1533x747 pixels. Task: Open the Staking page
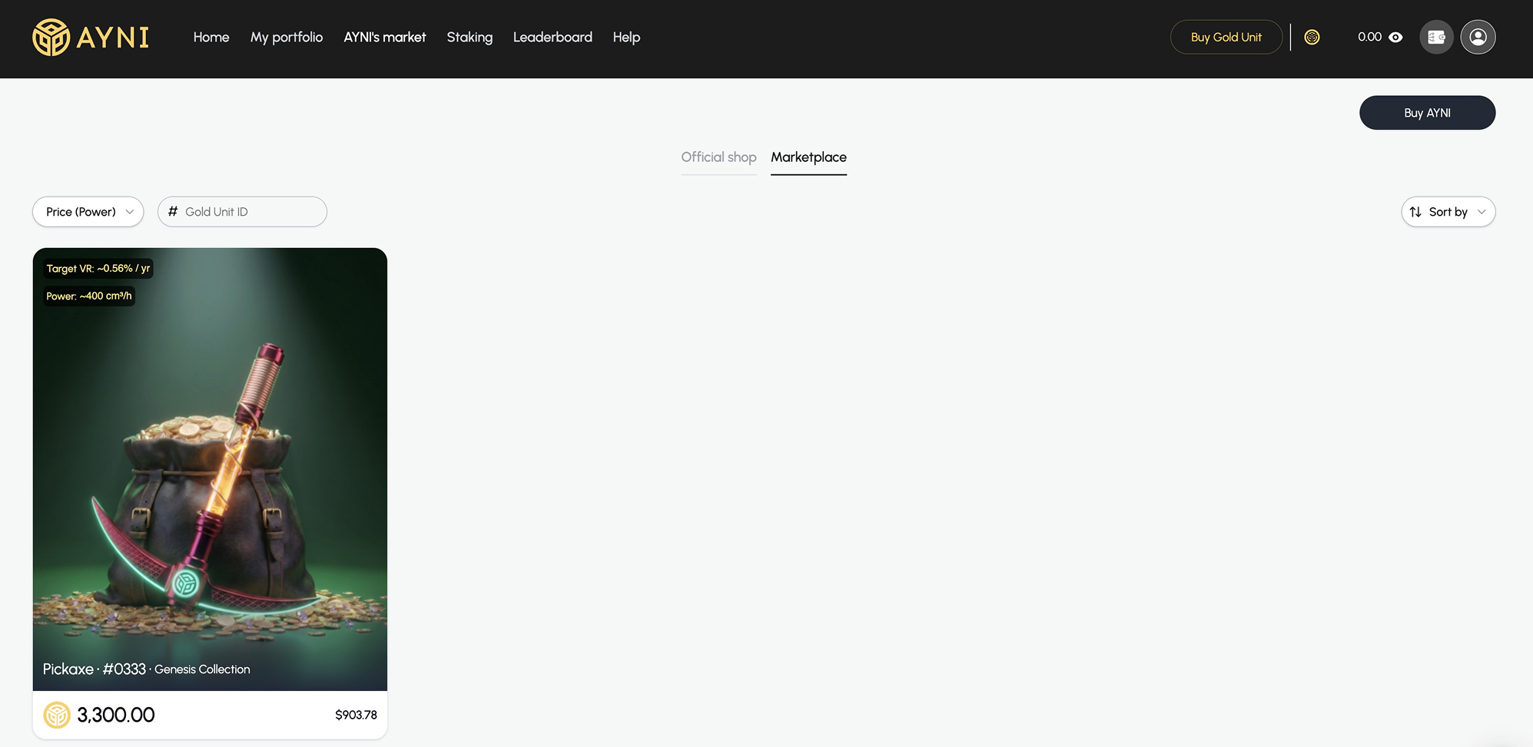pyautogui.click(x=470, y=37)
